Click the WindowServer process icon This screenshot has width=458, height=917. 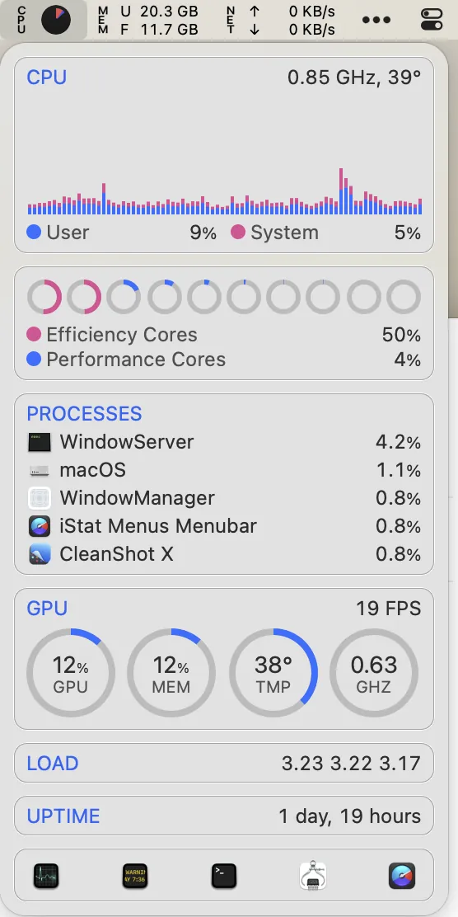(x=40, y=442)
